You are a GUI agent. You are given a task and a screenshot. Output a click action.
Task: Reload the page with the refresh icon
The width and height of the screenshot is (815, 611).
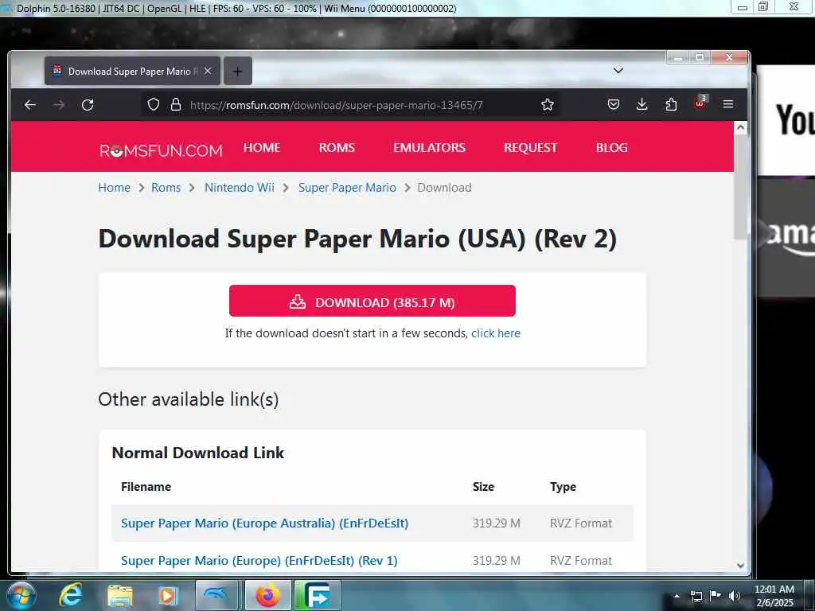click(88, 105)
